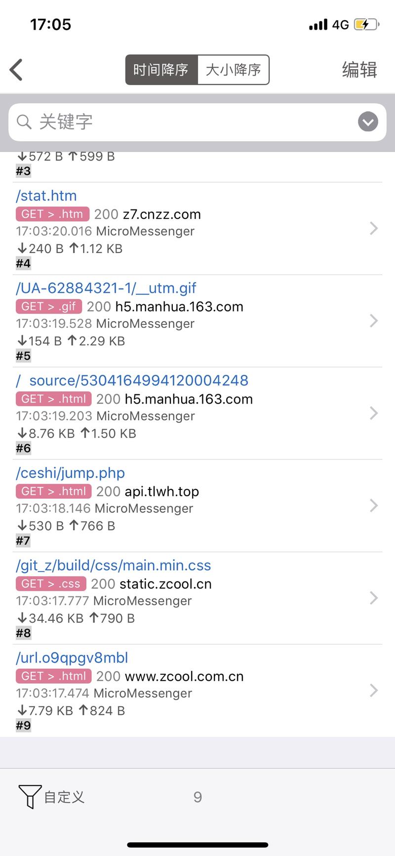Image resolution: width=395 pixels, height=856 pixels.
Task: Open the /UA-62884321-1/__utm.gif request link
Action: (x=106, y=288)
